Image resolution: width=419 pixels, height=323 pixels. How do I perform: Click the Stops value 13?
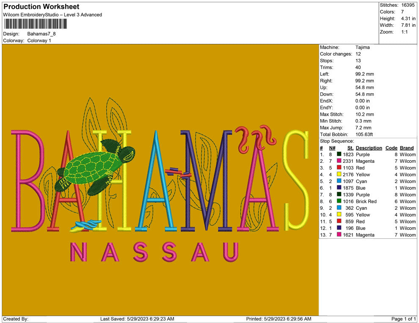[x=358, y=61]
